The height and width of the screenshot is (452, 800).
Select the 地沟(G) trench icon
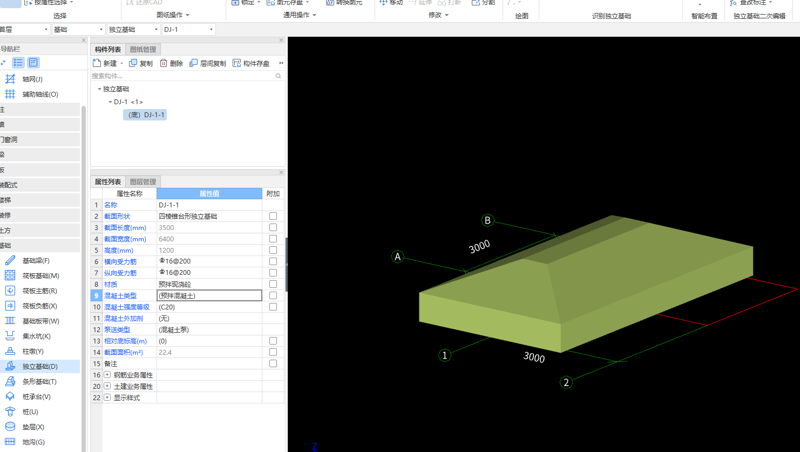click(x=10, y=442)
